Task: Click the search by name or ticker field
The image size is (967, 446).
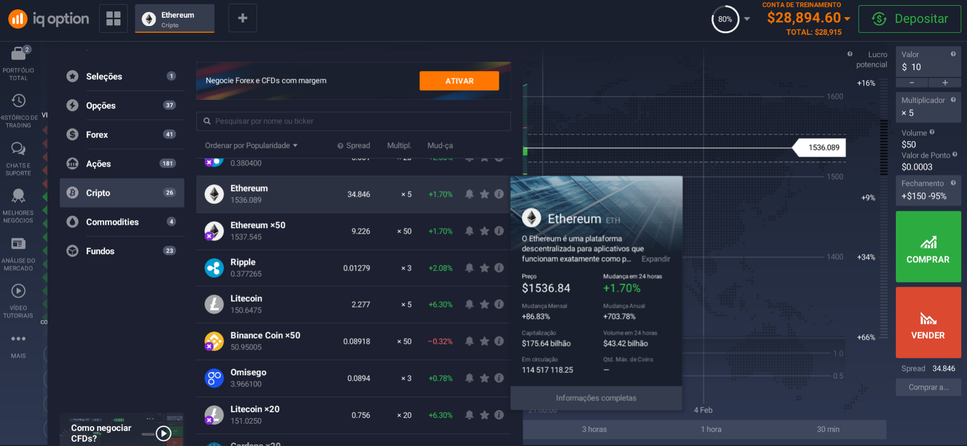Action: click(x=353, y=121)
